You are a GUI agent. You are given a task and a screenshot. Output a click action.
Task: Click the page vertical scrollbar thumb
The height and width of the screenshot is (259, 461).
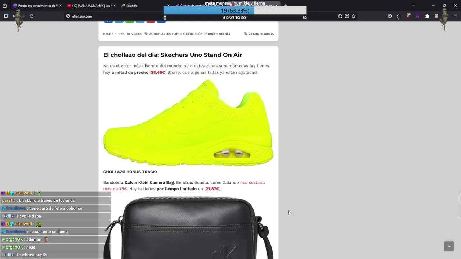[x=460, y=204]
